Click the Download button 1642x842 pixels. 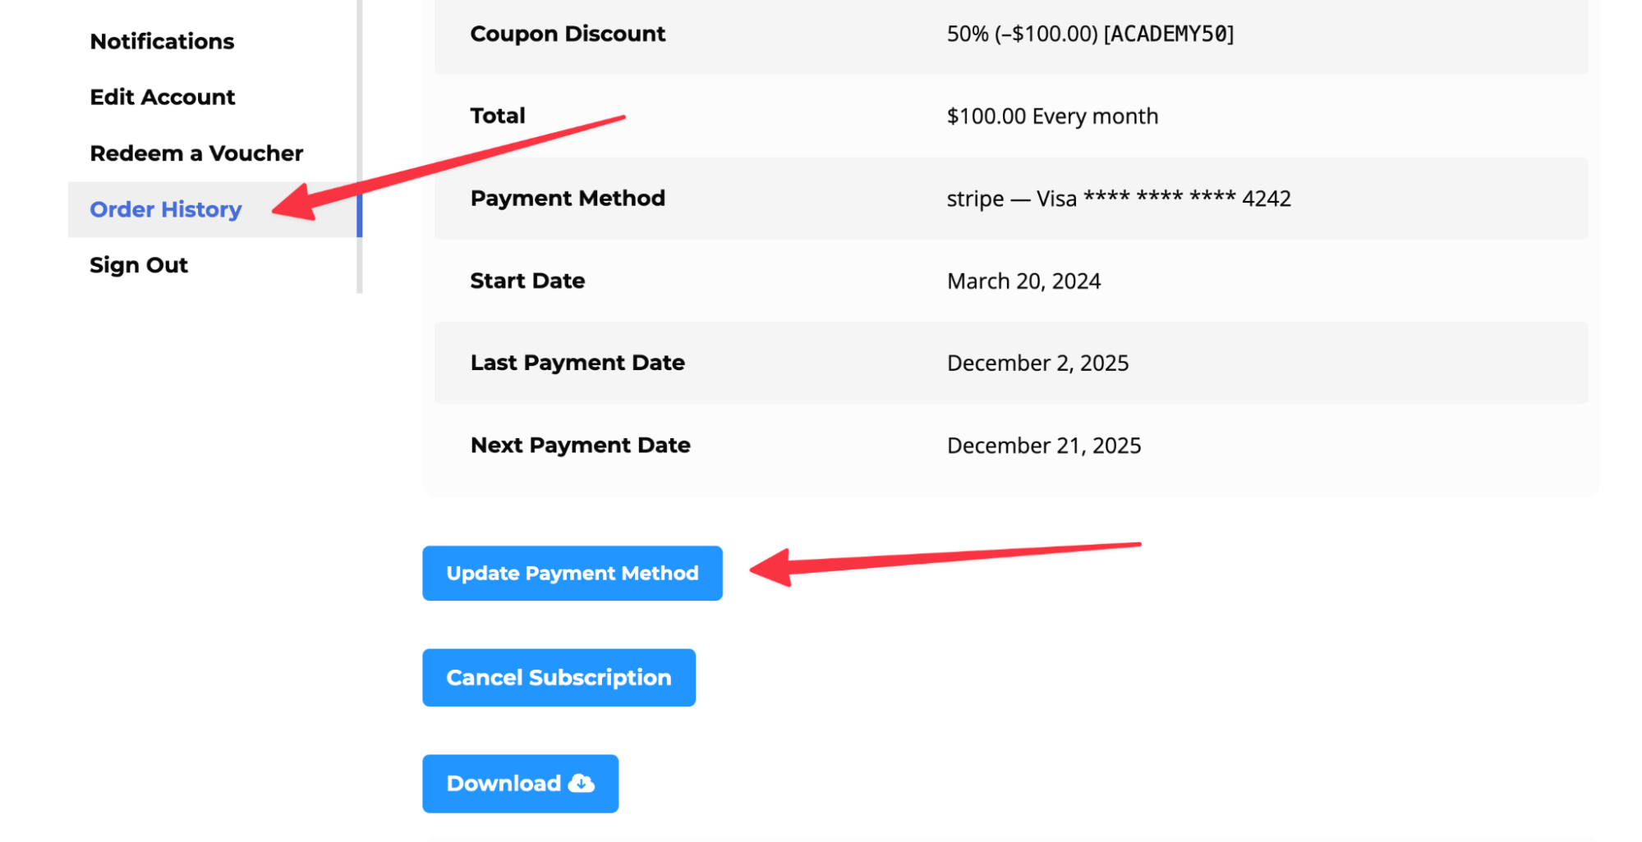coord(519,784)
